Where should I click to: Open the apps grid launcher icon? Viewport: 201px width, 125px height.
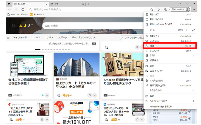point(13,26)
